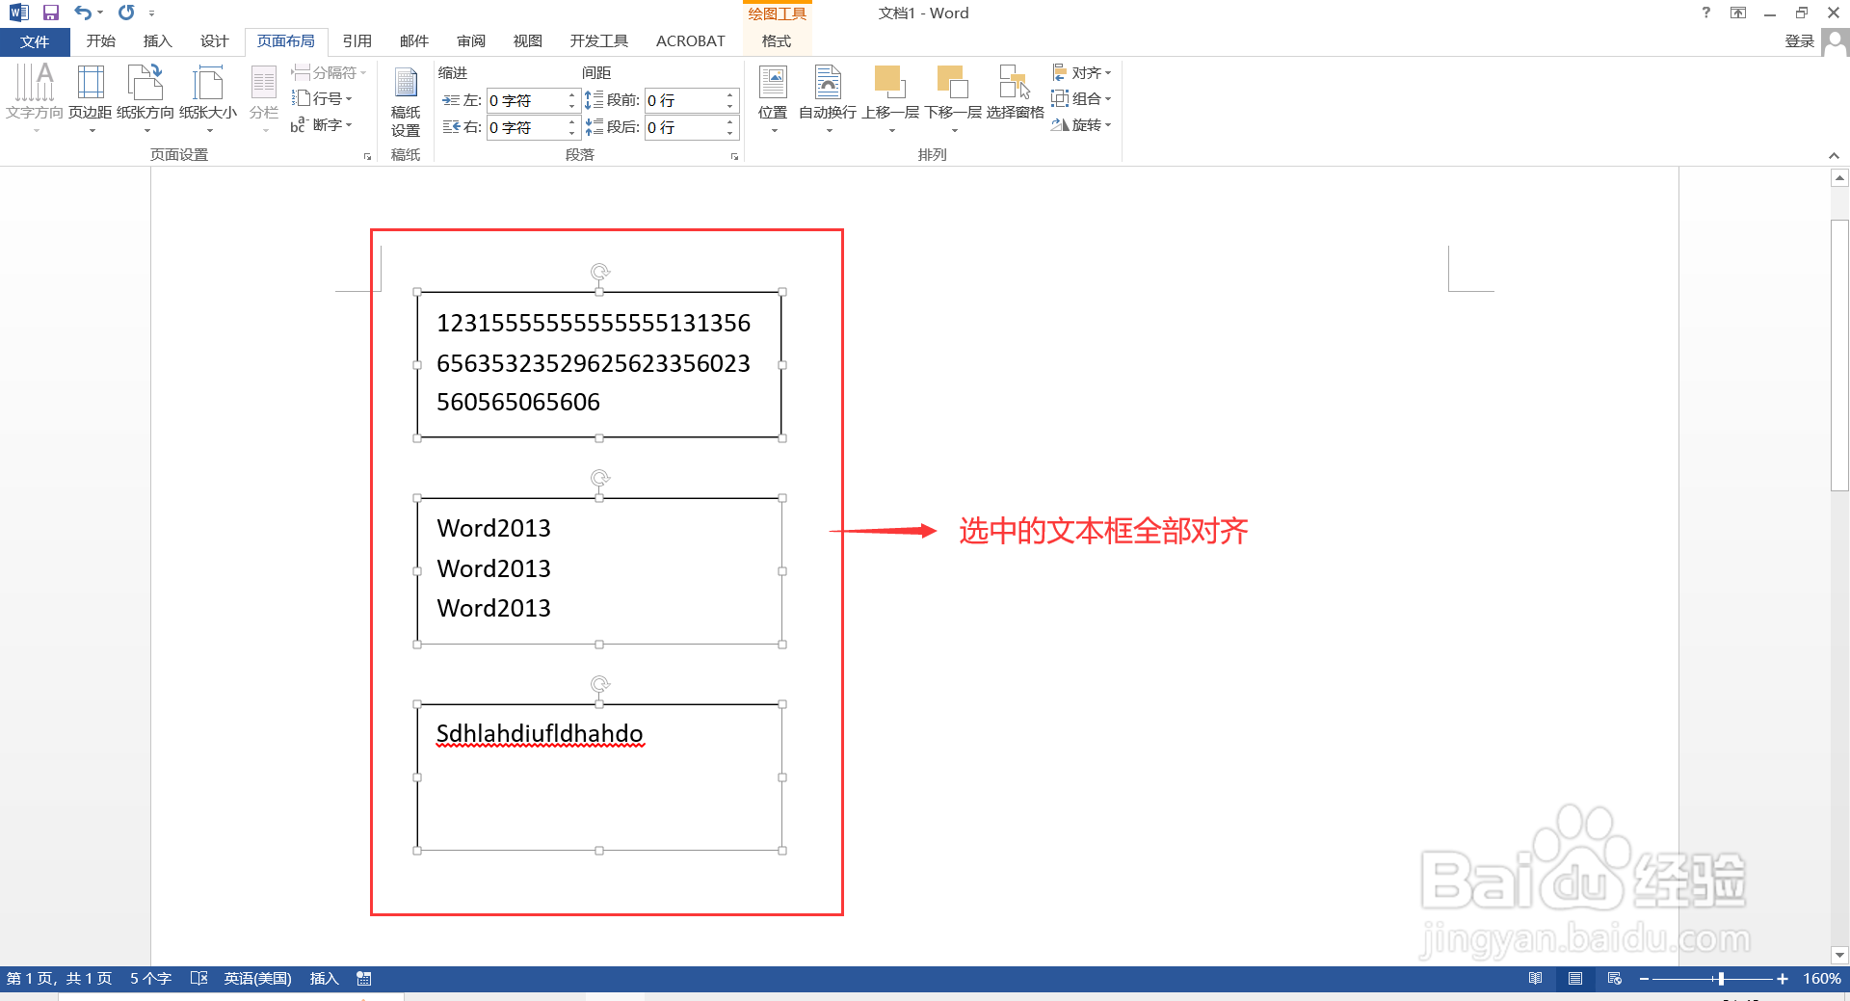Click the Save icon in quick access toolbar

tap(51, 13)
